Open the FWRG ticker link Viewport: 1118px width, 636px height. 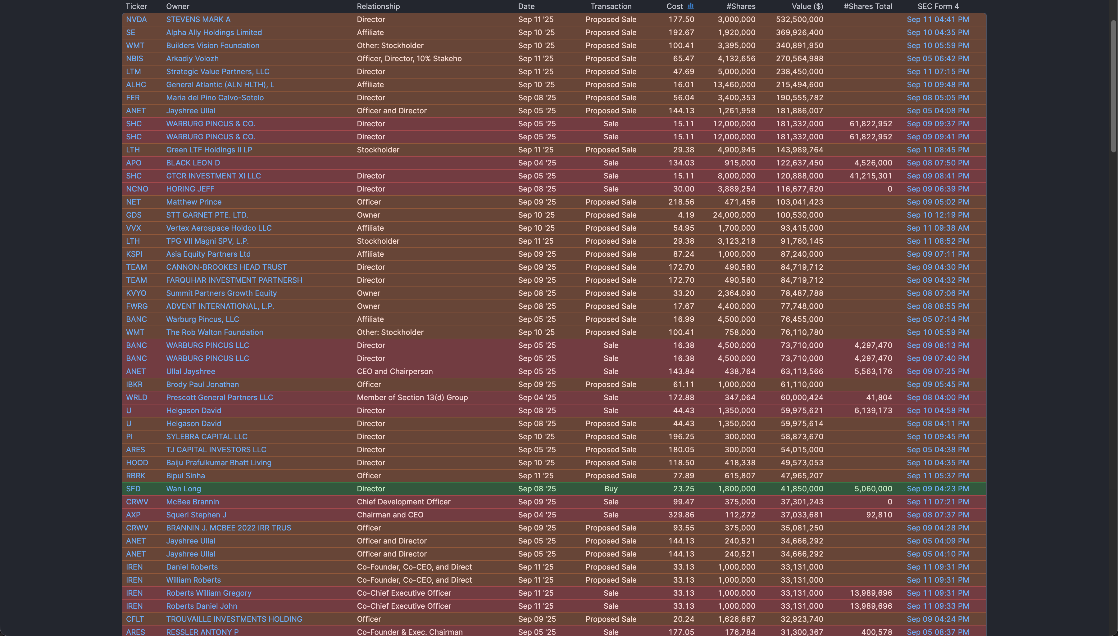click(137, 307)
